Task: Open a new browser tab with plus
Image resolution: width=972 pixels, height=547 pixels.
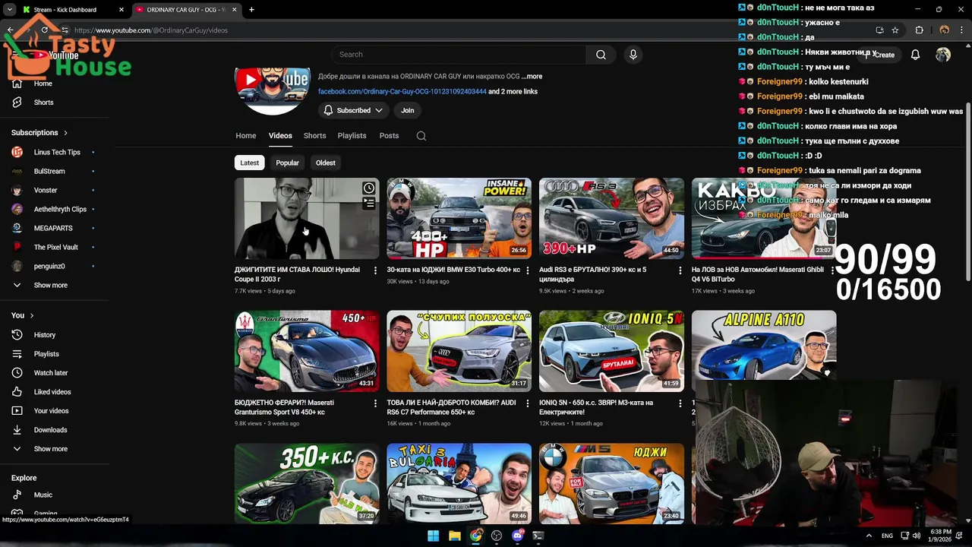Action: coord(251,10)
